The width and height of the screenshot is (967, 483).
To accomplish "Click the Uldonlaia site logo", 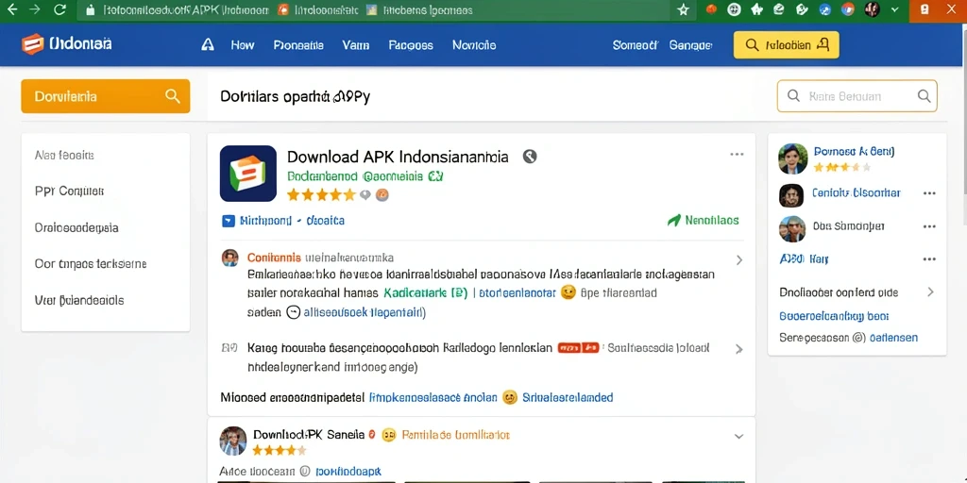I will tap(66, 44).
